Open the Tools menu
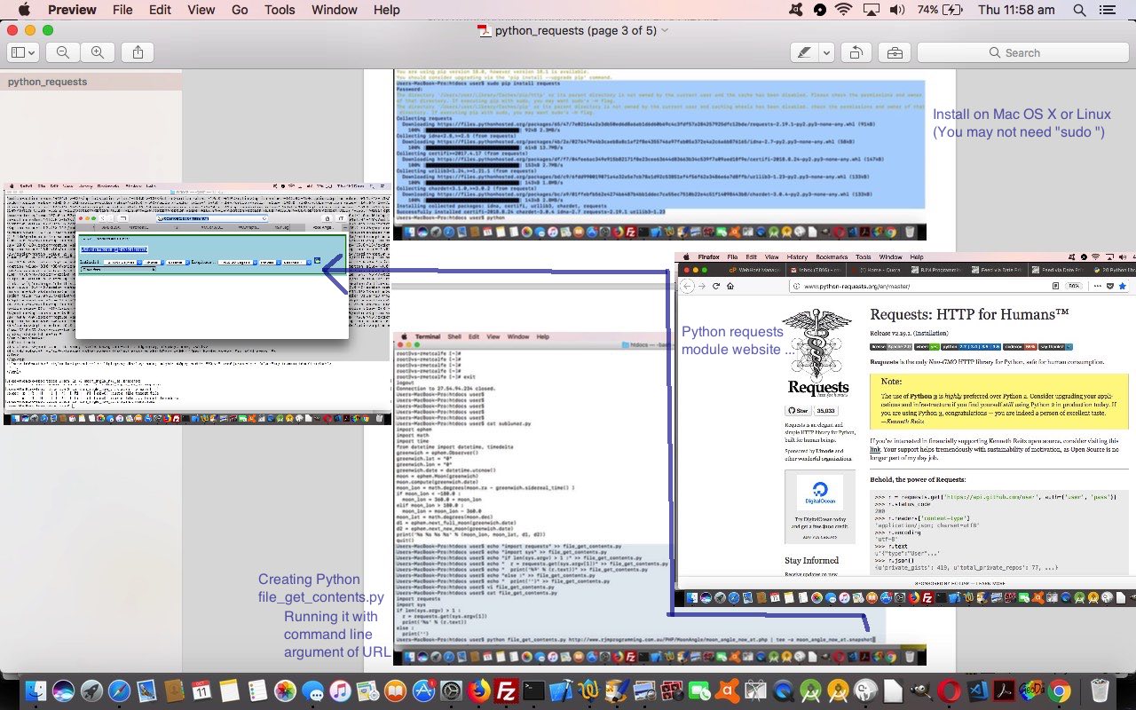The width and height of the screenshot is (1136, 710). tap(280, 10)
